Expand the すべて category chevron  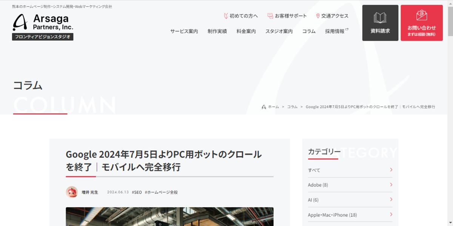tap(391, 170)
